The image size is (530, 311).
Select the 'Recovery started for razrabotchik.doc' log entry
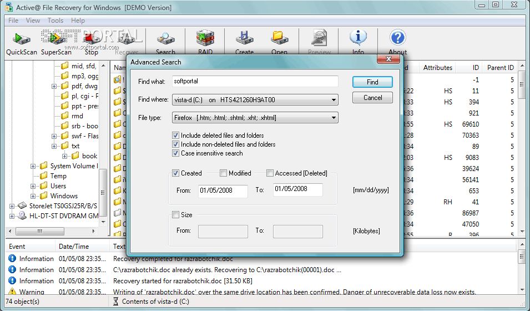[183, 281]
